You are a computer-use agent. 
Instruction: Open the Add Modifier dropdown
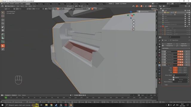tap(176, 48)
